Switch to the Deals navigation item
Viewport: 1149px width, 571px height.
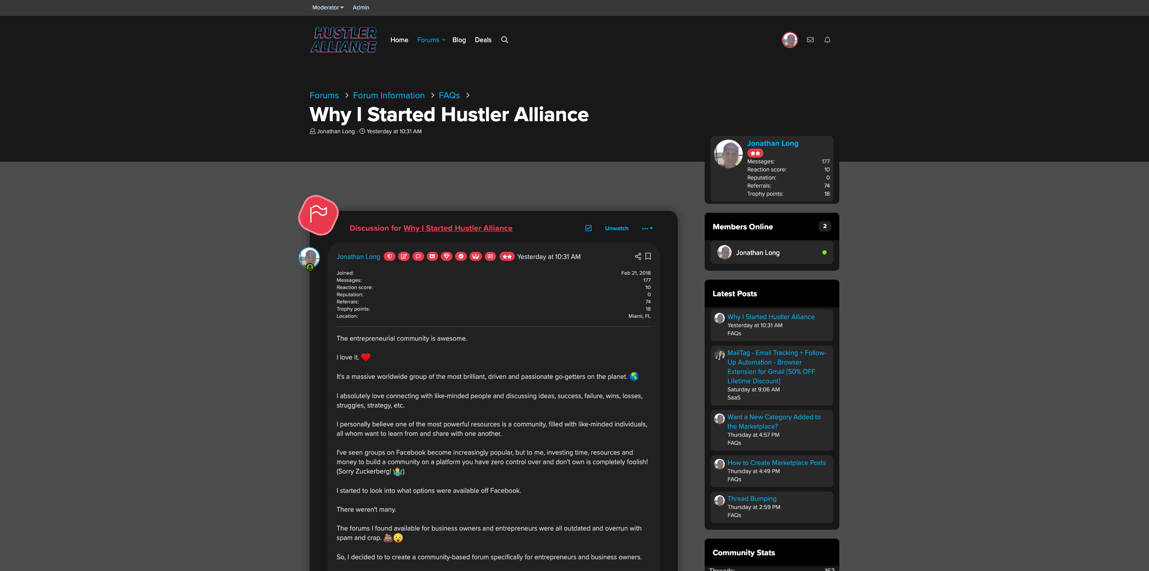(x=483, y=40)
